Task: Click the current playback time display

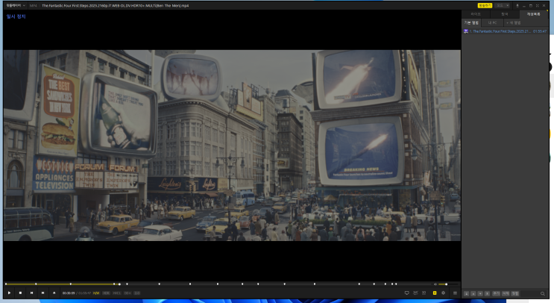Action: coord(69,293)
